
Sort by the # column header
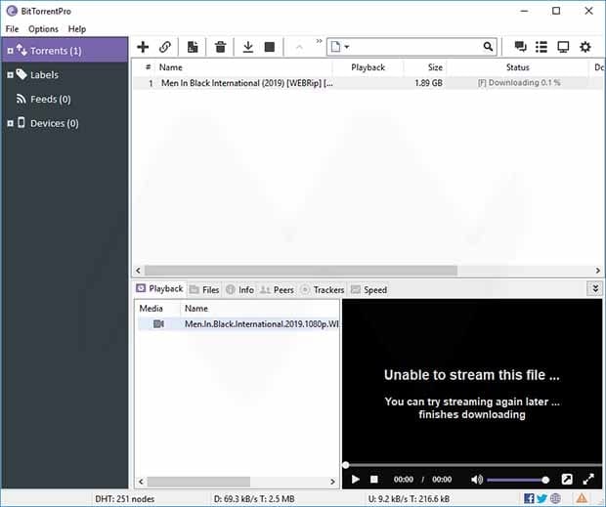click(148, 67)
